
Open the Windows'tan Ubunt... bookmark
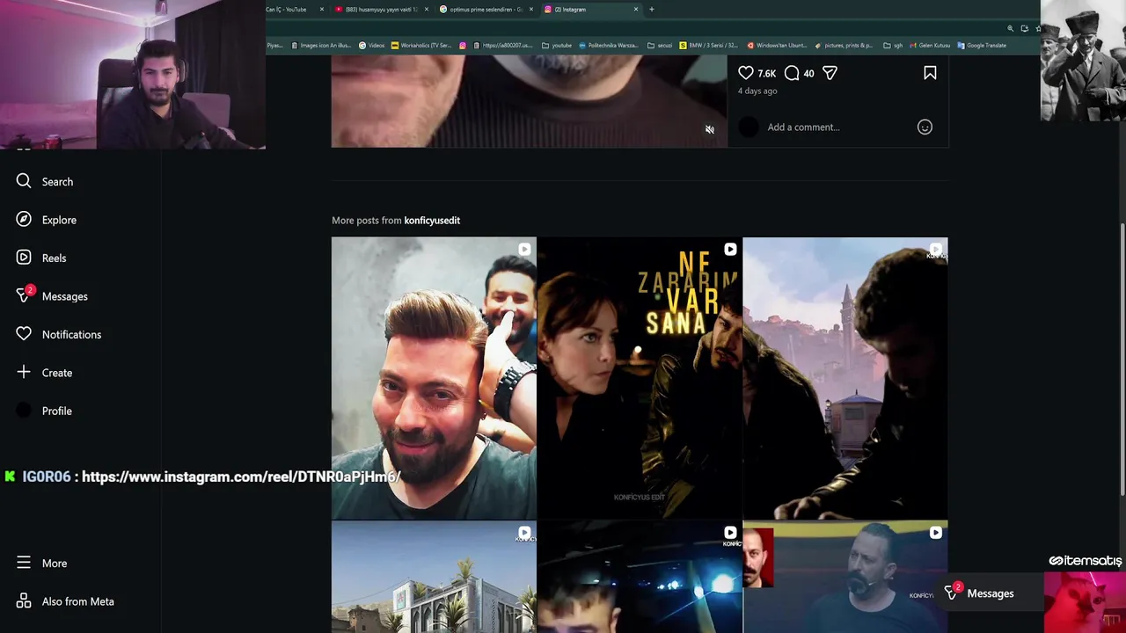777,45
